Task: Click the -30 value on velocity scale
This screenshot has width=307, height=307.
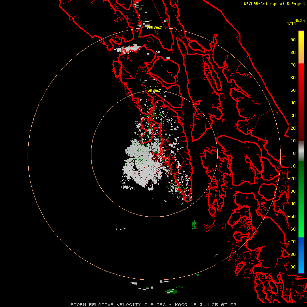Action: pyautogui.click(x=292, y=191)
